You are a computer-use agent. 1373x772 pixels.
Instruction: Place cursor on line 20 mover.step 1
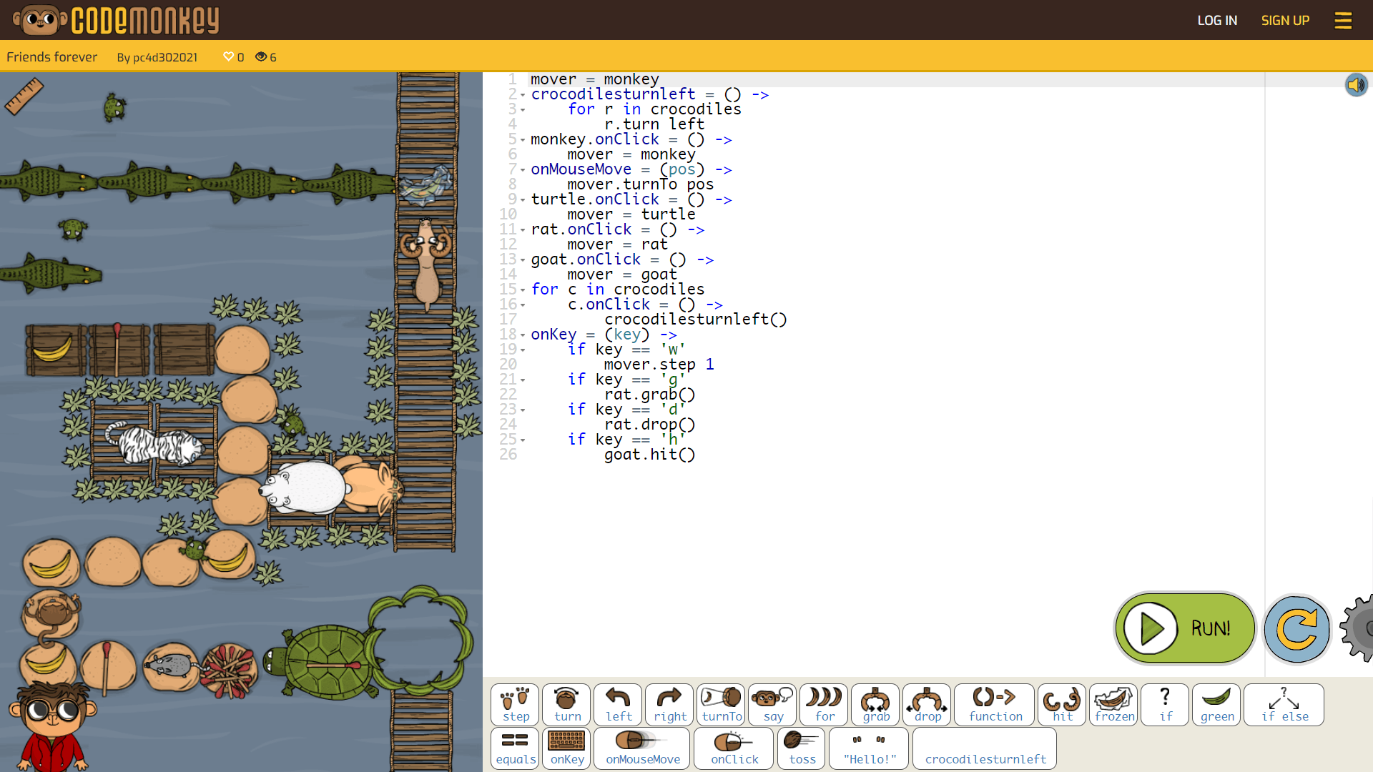(659, 365)
